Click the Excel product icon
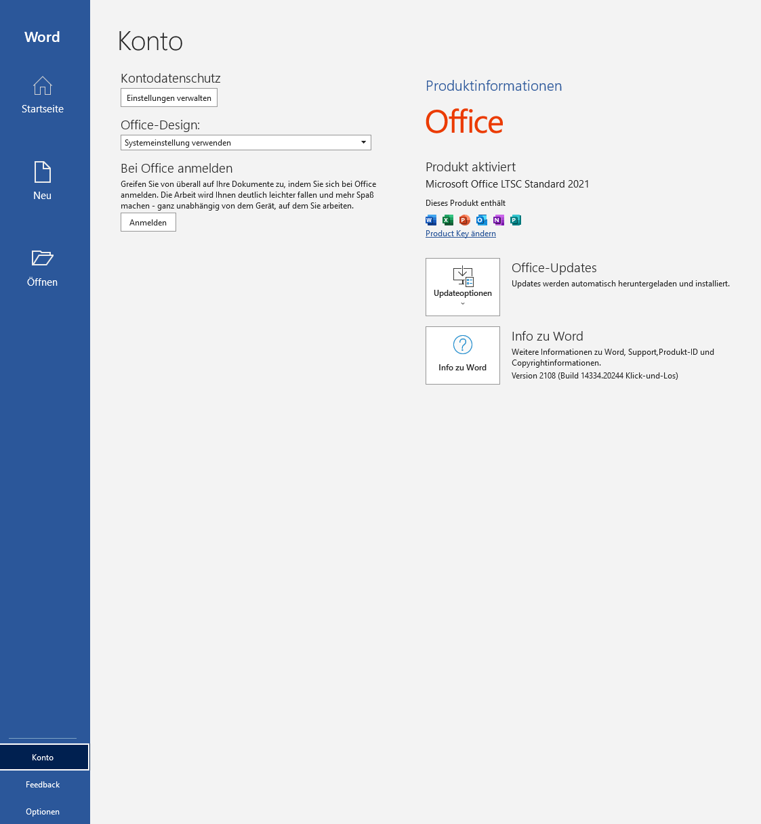Screen dimensions: 761x824 click(x=447, y=220)
